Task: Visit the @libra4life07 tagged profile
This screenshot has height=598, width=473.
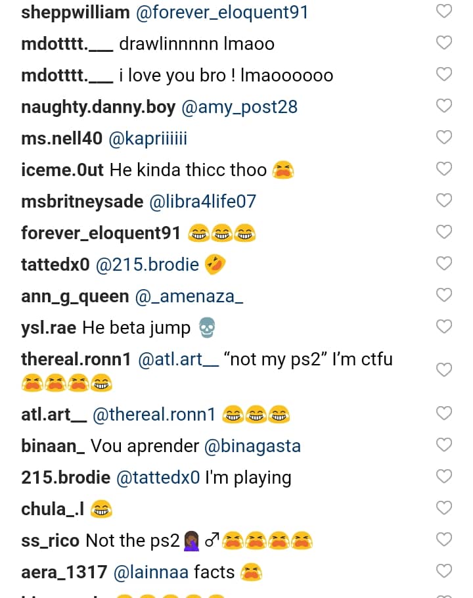Action: click(x=203, y=202)
